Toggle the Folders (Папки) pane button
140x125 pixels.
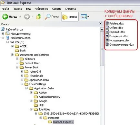tap(70, 17)
